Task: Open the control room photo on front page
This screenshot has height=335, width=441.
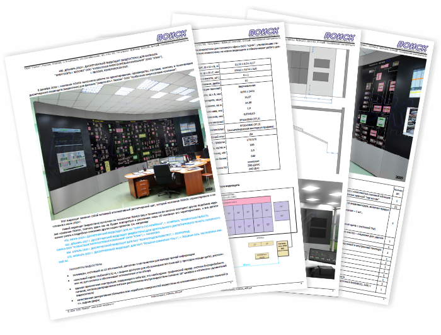Action: click(123, 144)
